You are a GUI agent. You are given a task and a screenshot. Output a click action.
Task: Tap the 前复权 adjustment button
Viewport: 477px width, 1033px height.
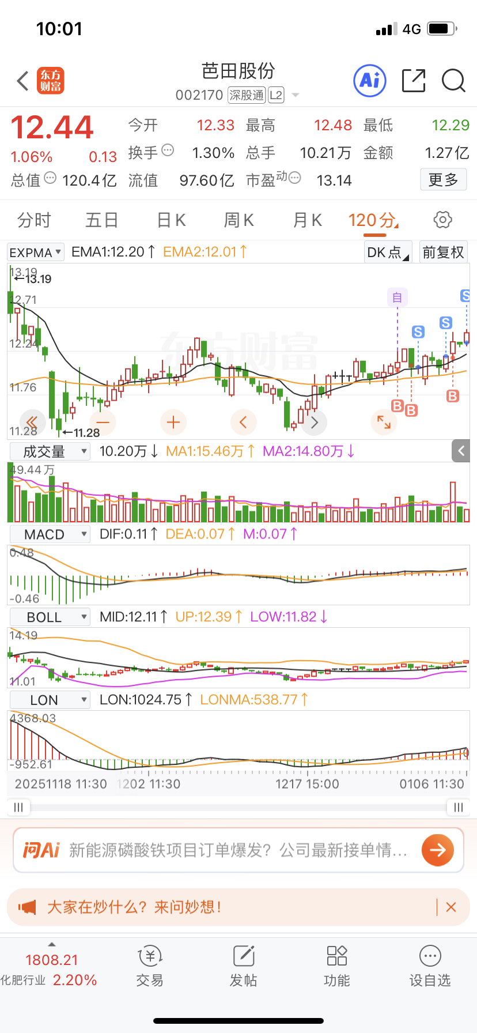pos(443,252)
